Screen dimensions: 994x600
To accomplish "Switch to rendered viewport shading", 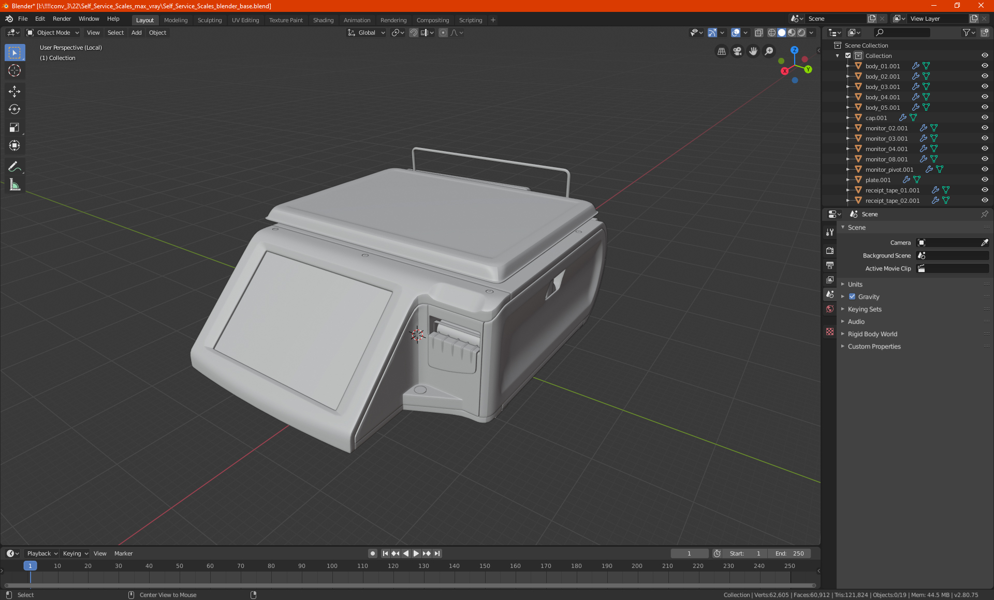I will 801,33.
